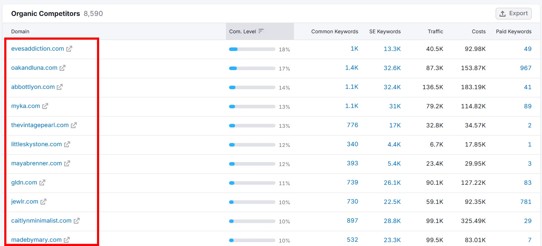
Task: Open external link icon for caitlynminimalist.com
Action: (x=77, y=221)
